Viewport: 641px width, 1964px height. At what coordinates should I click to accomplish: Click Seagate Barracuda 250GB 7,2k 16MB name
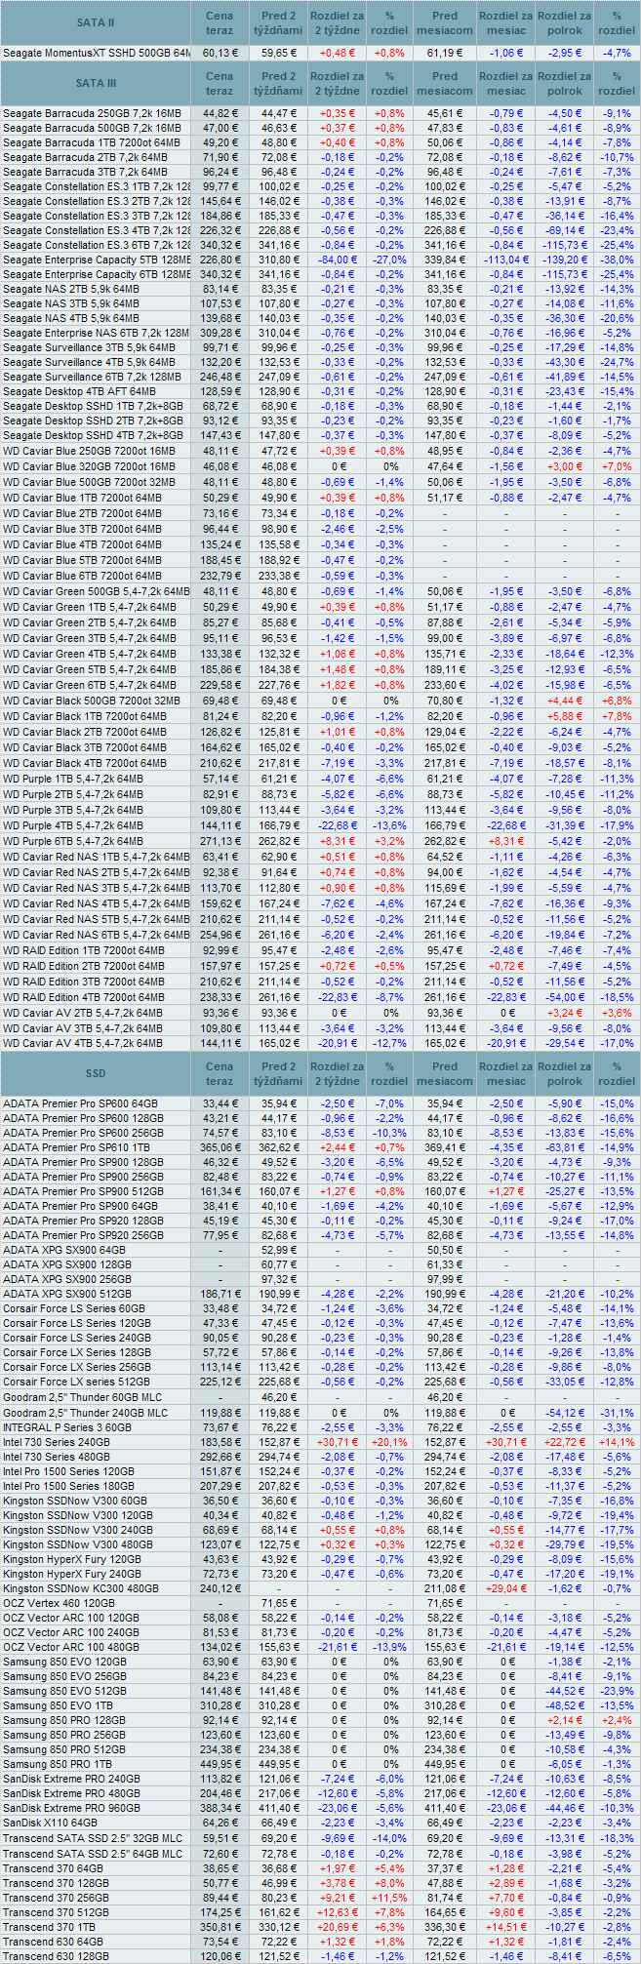click(x=92, y=113)
